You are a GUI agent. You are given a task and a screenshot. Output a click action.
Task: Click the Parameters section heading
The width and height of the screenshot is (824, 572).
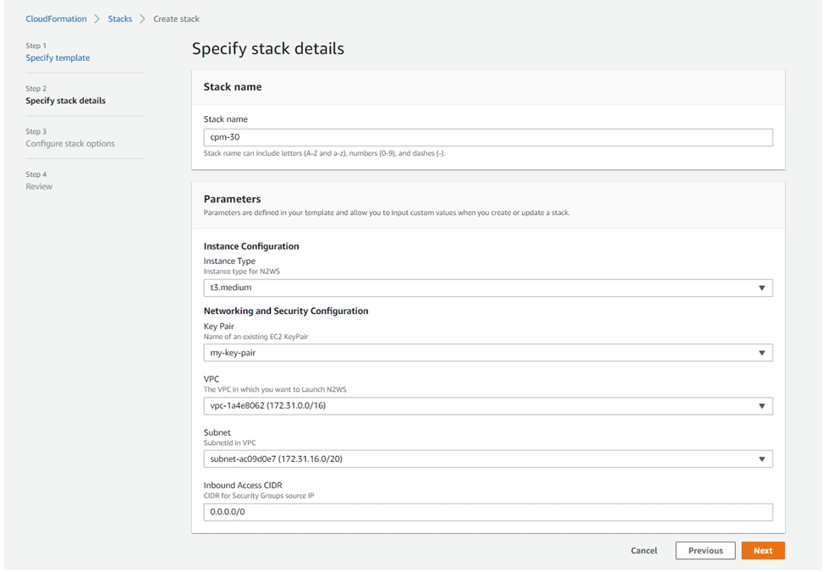[232, 199]
